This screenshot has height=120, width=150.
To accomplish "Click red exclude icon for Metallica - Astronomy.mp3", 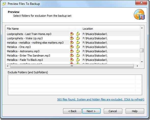I will (72, 51).
